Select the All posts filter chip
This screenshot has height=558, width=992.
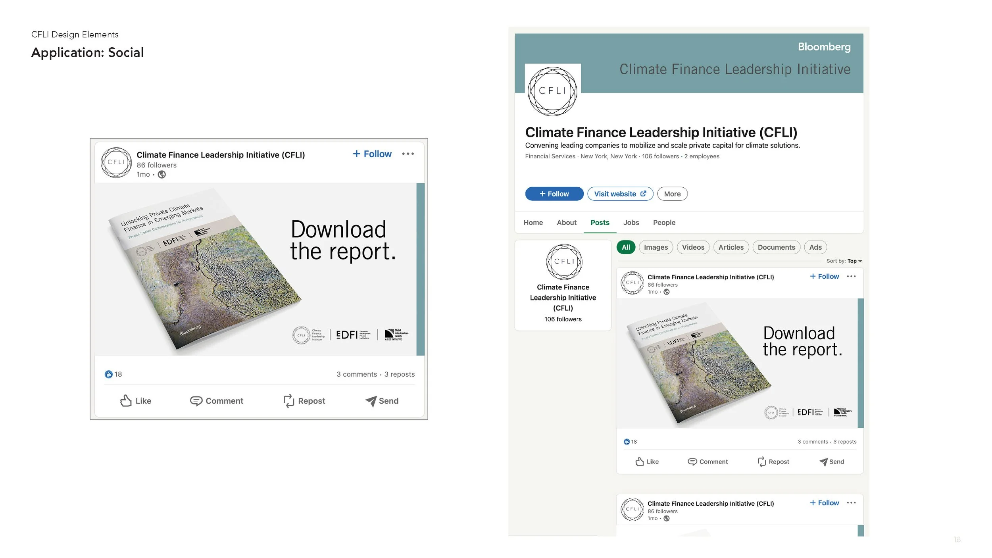click(626, 247)
